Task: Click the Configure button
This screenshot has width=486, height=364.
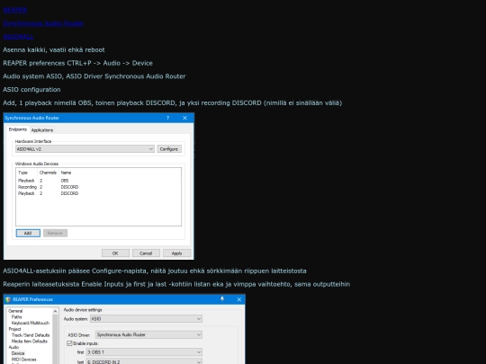Action: click(169, 149)
